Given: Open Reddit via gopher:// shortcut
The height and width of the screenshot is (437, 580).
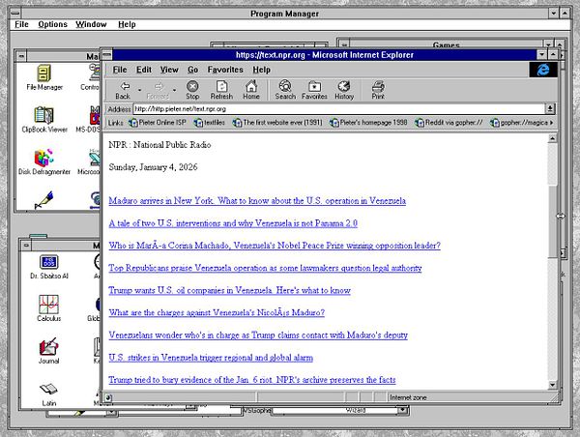Looking at the screenshot, I should coord(449,123).
